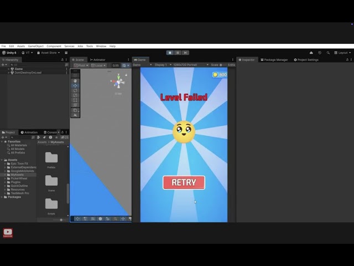The image size is (354, 266).
Task: Open Game panel three-dot menu
Action: (233, 60)
